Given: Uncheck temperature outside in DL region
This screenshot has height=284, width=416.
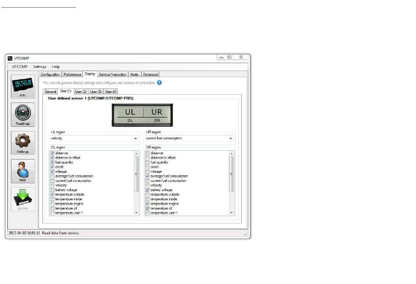Looking at the screenshot, I should tap(52, 195).
